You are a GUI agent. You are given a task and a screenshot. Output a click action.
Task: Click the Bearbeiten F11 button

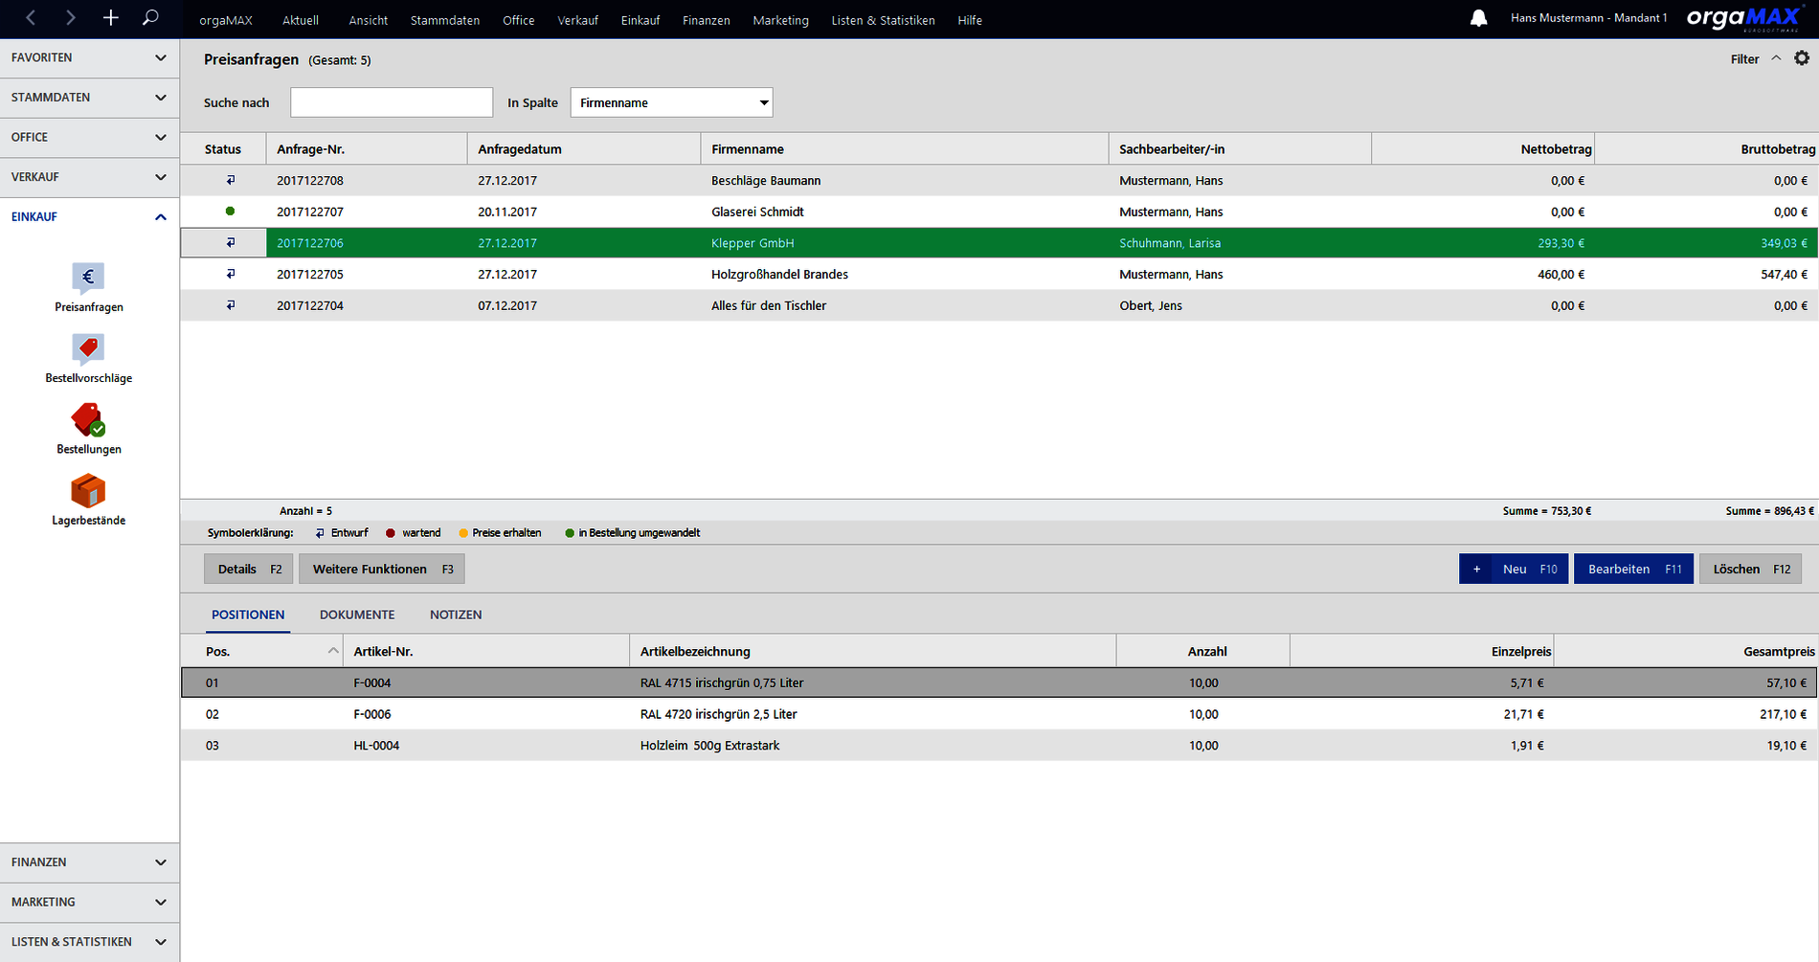coord(1633,569)
